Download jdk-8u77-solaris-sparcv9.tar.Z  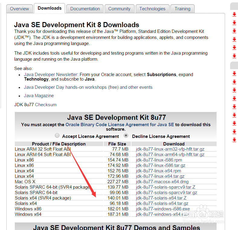click(165, 187)
